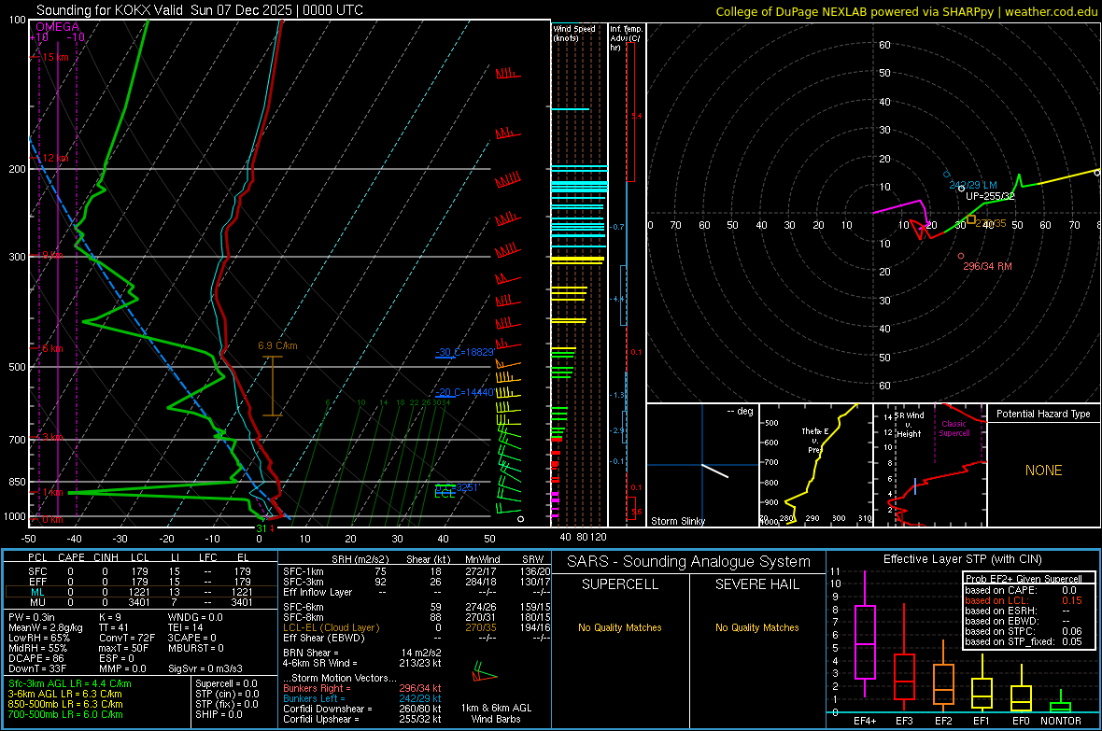Screen dimensions: 1102x731
Task: Click the 'SFC-1km' kinematics row label
Action: click(x=303, y=571)
